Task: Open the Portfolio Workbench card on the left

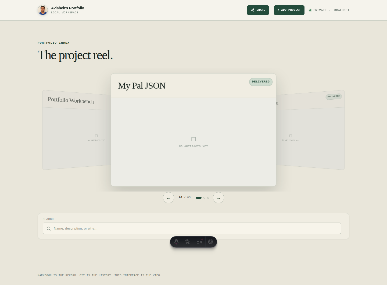Action: [77, 130]
